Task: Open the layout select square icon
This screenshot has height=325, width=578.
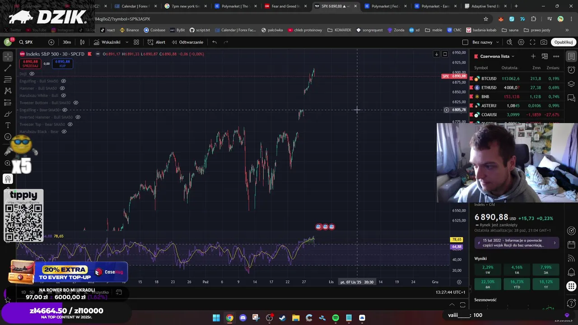Action: tap(465, 42)
